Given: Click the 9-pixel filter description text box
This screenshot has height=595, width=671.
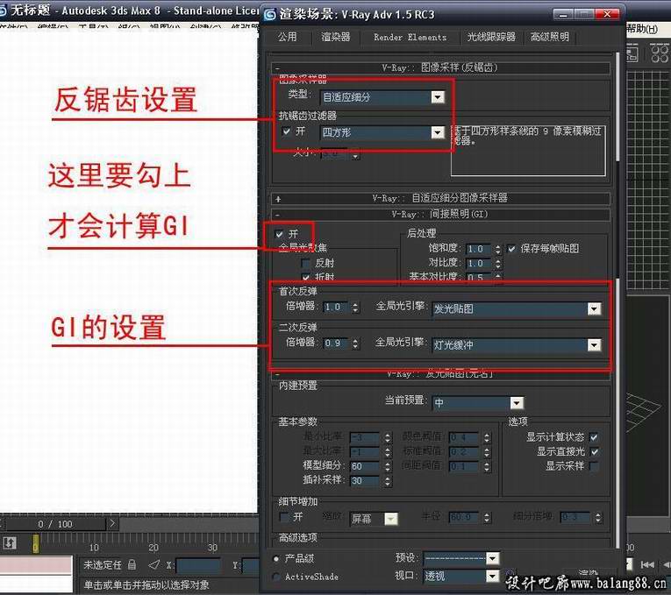Looking at the screenshot, I should click(528, 150).
